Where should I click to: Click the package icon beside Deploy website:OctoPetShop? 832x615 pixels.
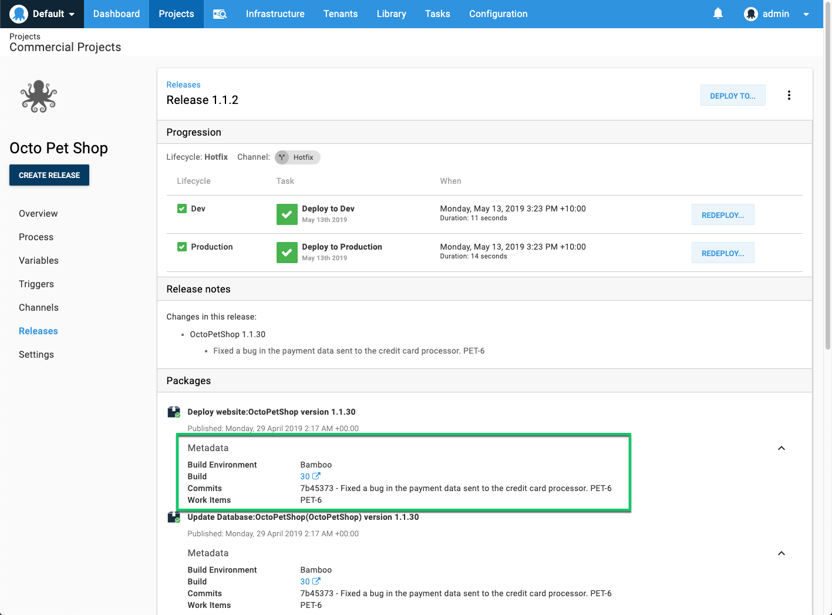click(174, 411)
